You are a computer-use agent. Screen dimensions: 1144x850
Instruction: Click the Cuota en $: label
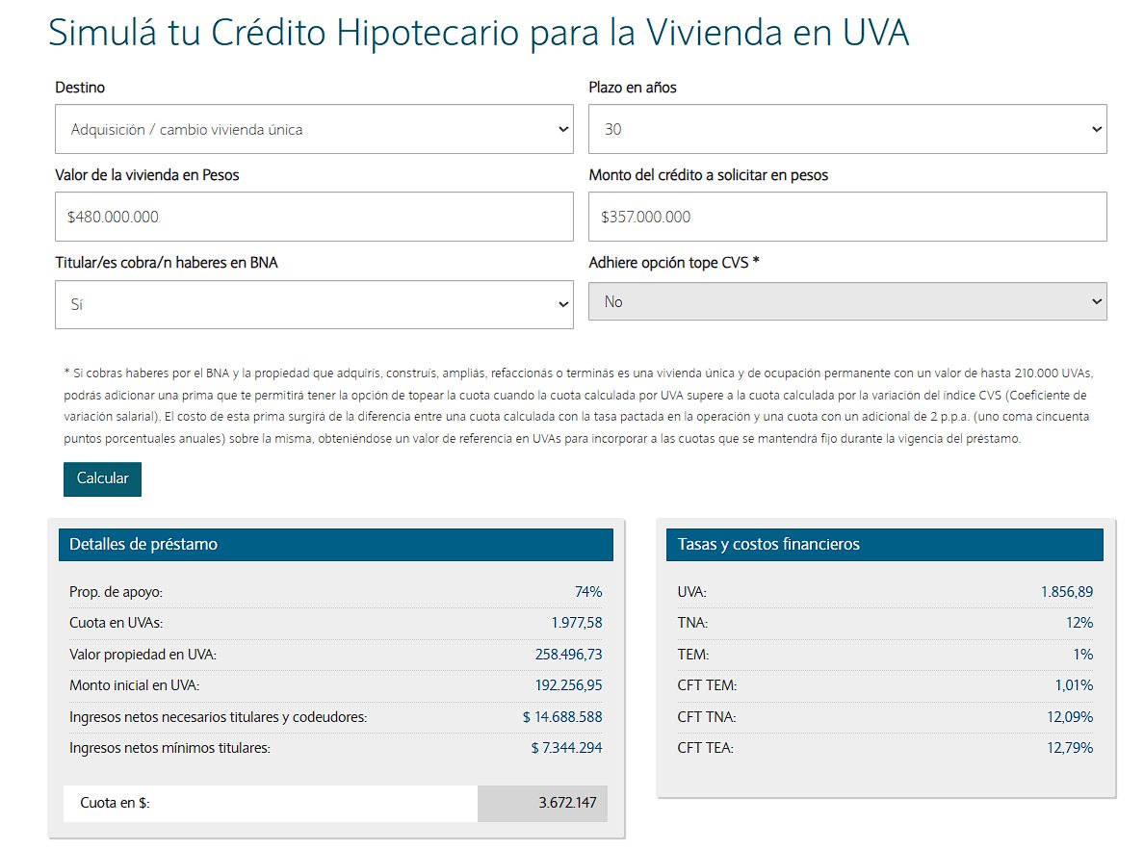(x=115, y=803)
